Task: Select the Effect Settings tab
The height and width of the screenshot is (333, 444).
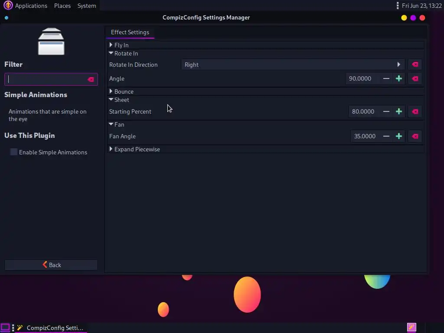Action: tap(130, 32)
